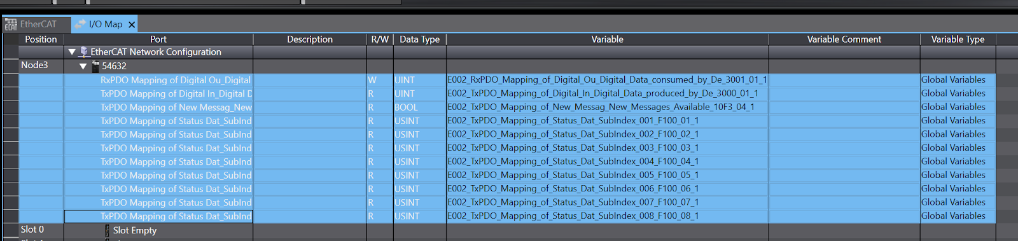Click USINT cell in SubIndex_008 row
This screenshot has height=241, width=1018.
click(x=420, y=216)
